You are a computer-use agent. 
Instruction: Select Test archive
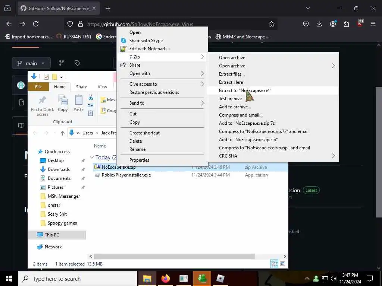tap(272, 99)
